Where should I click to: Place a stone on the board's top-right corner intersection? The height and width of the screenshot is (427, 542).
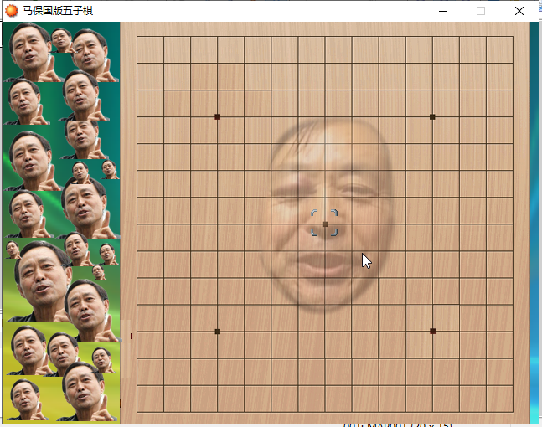coord(513,36)
